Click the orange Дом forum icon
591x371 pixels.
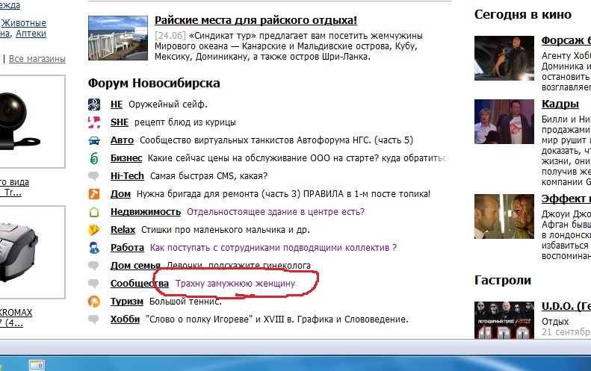pos(94,194)
